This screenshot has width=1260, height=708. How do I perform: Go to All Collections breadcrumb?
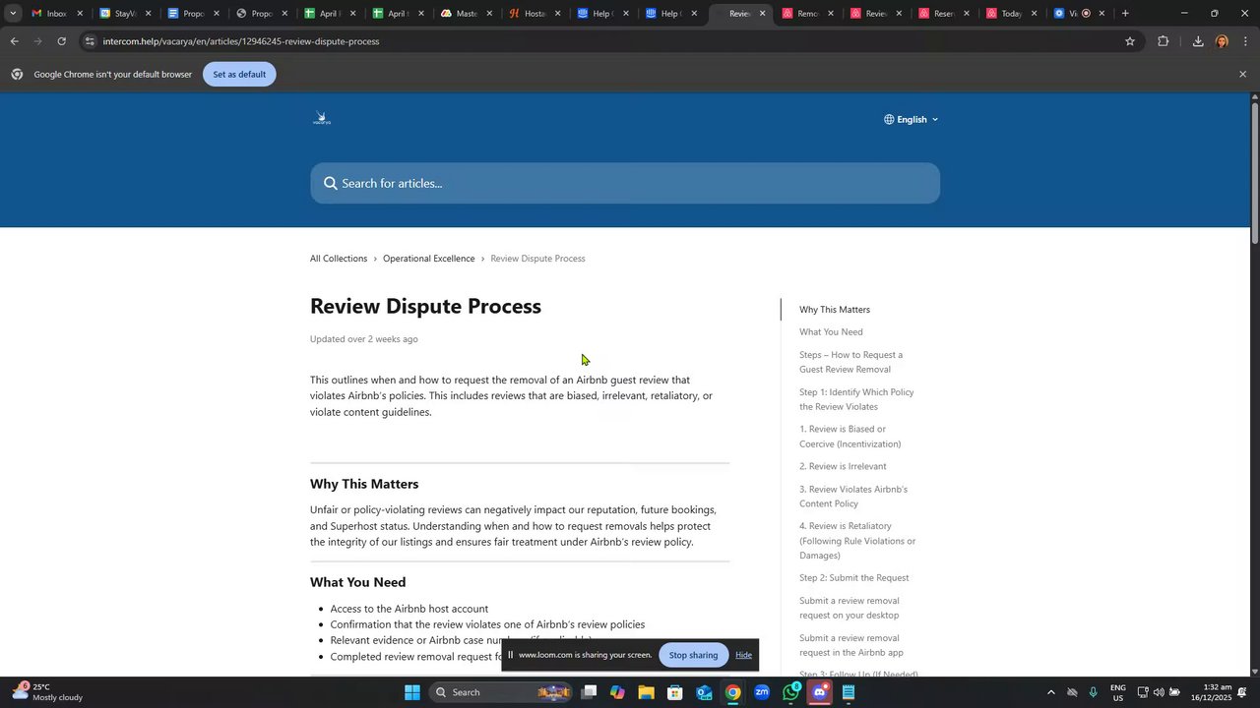coord(339,259)
